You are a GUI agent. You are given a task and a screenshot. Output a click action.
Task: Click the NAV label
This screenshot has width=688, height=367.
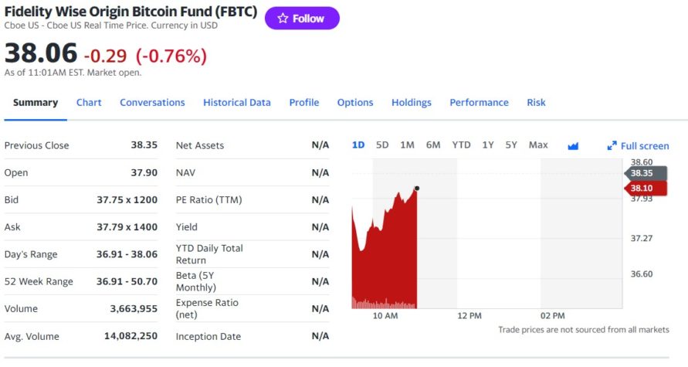tap(185, 172)
